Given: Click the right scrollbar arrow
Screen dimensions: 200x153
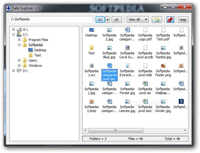Looking at the screenshot, I should click(185, 131).
